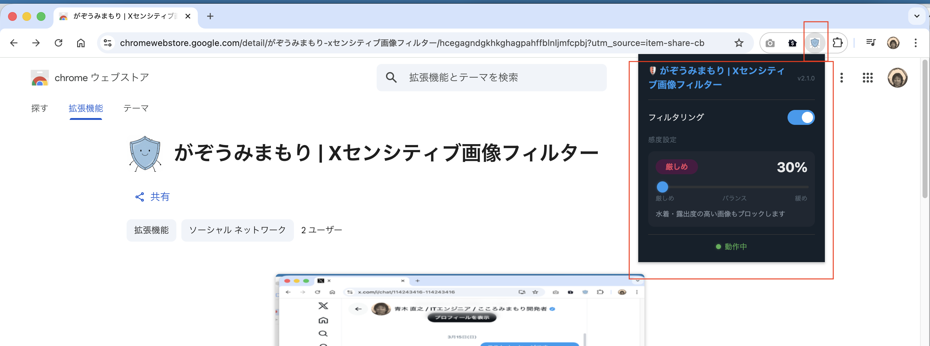Screen dimensions: 930x346
Task: Open the media playback controls icon
Action: pyautogui.click(x=871, y=43)
